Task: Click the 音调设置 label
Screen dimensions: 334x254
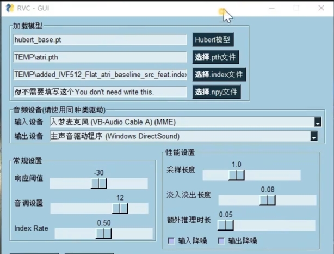Action: pos(29,203)
